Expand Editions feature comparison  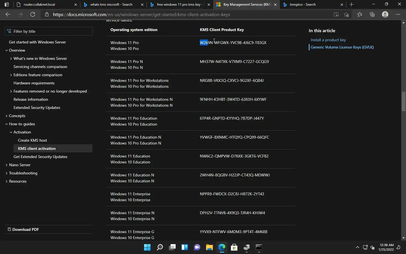tap(11, 75)
